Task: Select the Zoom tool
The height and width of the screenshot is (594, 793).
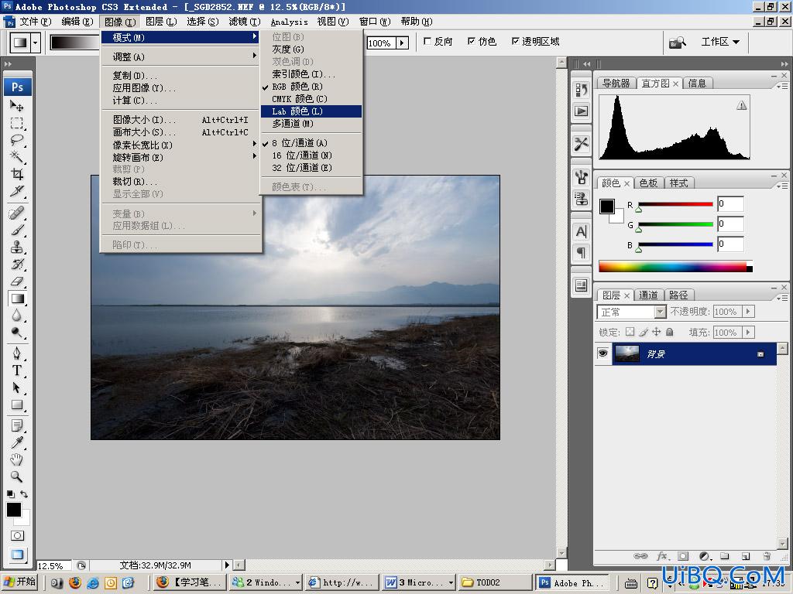Action: pyautogui.click(x=17, y=476)
